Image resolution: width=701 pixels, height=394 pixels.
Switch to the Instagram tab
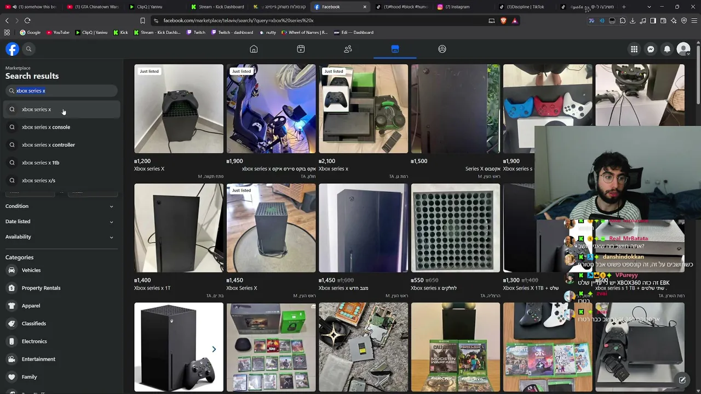click(x=463, y=7)
